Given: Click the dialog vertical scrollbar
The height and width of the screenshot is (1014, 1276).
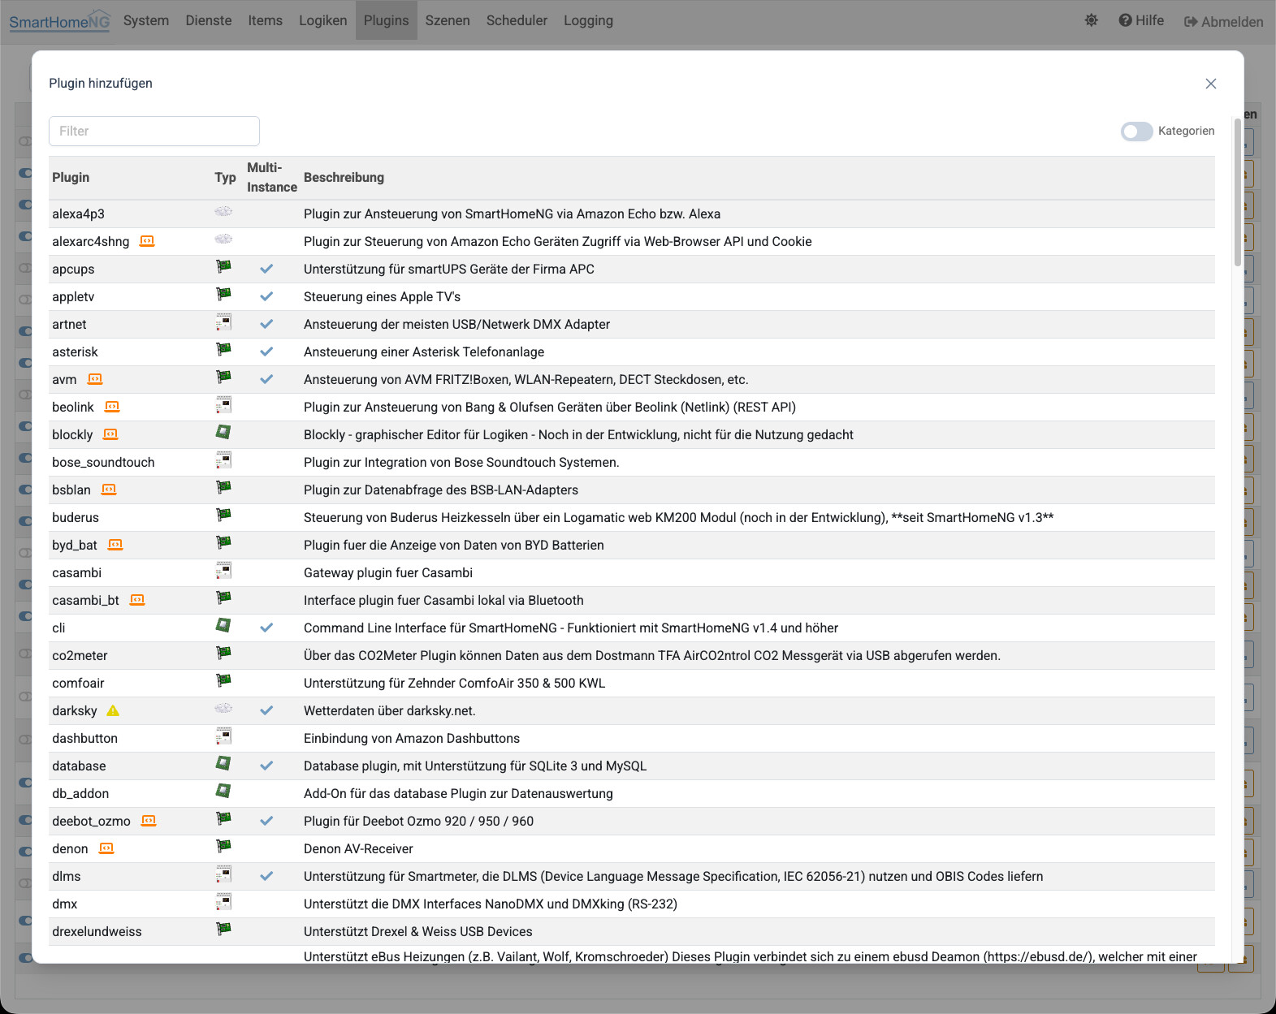Looking at the screenshot, I should [1238, 192].
